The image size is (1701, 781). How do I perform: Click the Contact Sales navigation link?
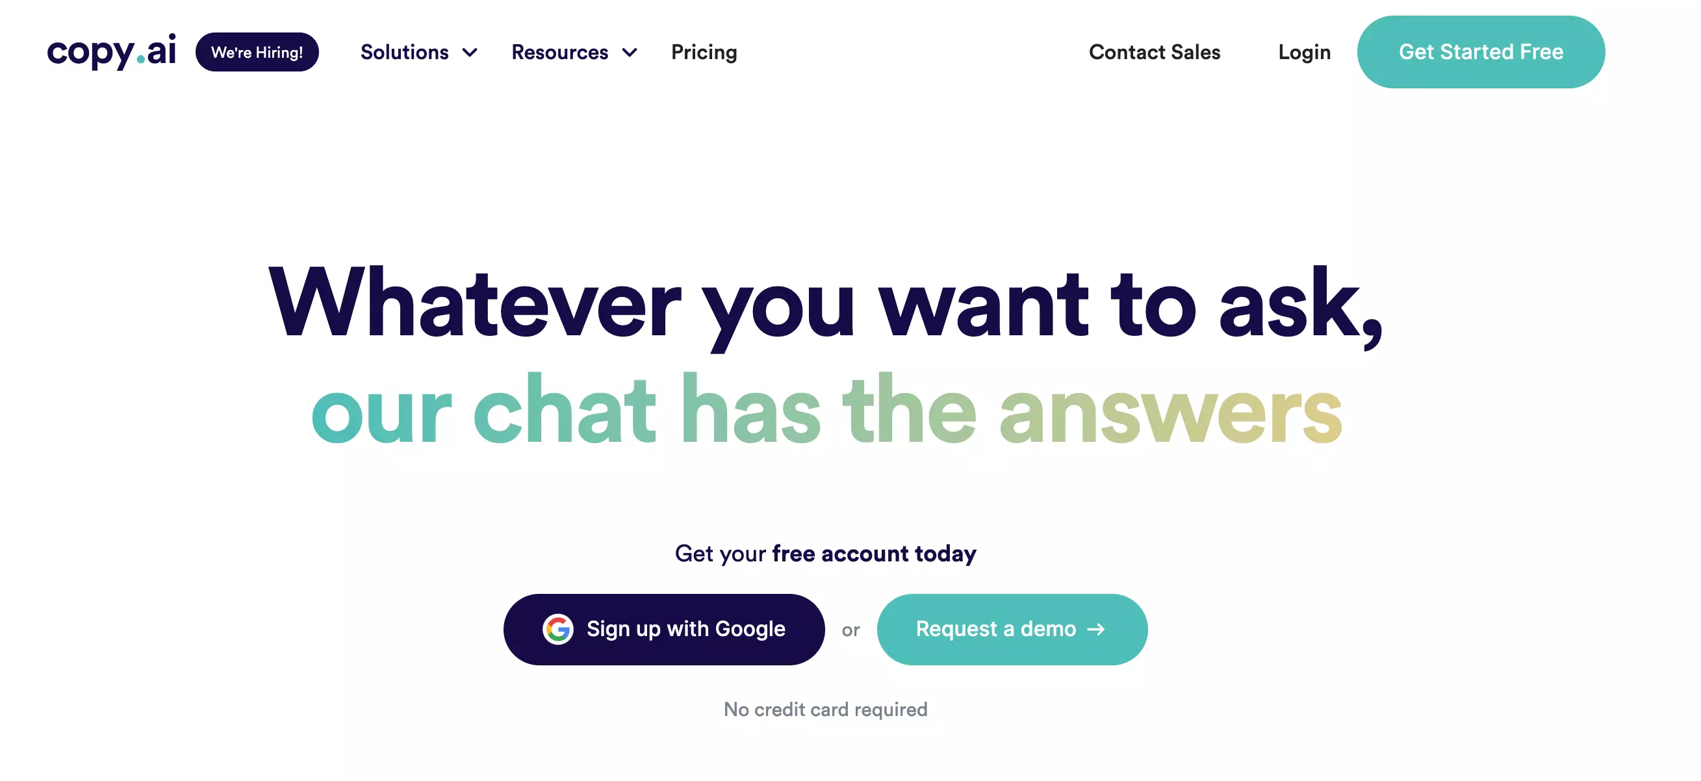(x=1155, y=51)
